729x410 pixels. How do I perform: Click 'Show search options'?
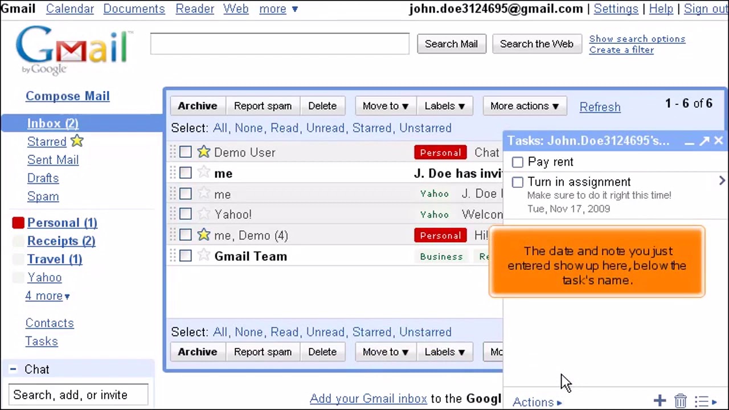[x=637, y=39]
